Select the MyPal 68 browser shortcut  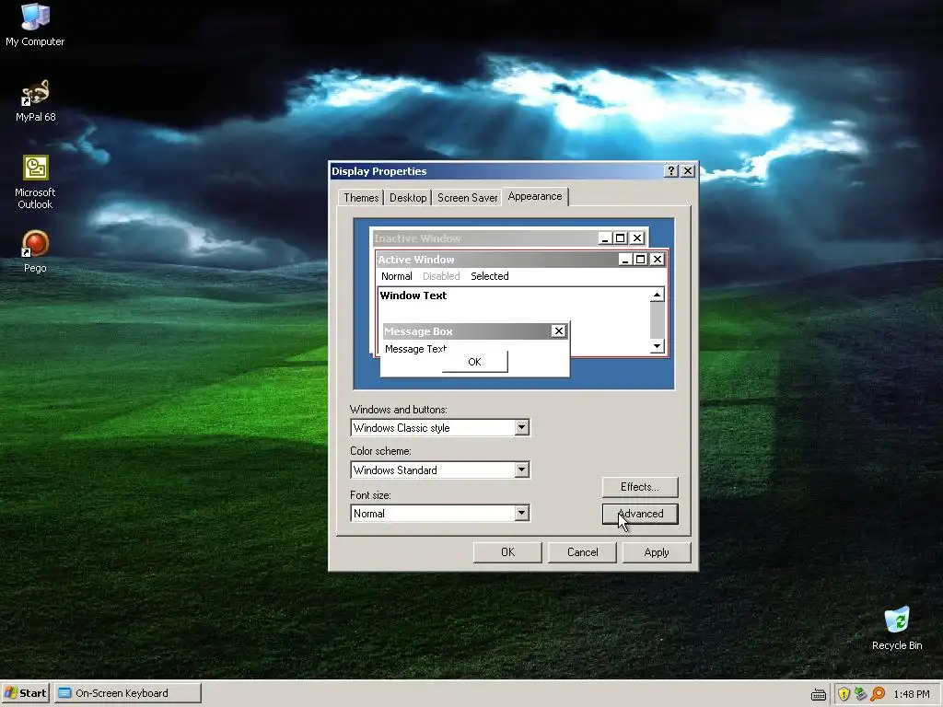(35, 100)
